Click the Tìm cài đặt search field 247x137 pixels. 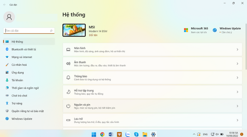pyautogui.click(x=29, y=31)
